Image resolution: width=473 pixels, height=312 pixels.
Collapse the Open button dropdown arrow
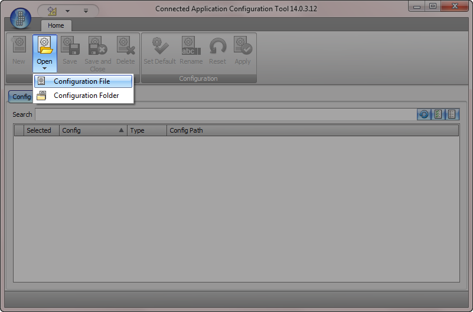(x=45, y=68)
